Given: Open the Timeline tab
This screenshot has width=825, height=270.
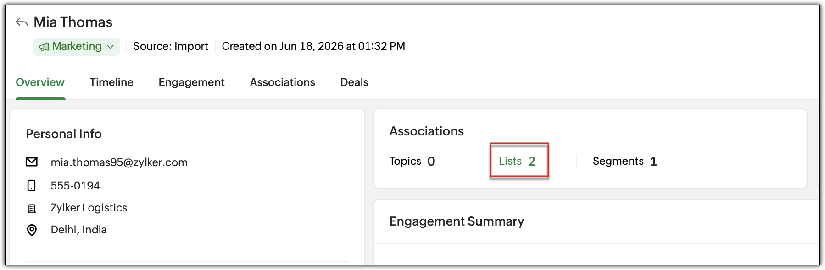Looking at the screenshot, I should [111, 82].
